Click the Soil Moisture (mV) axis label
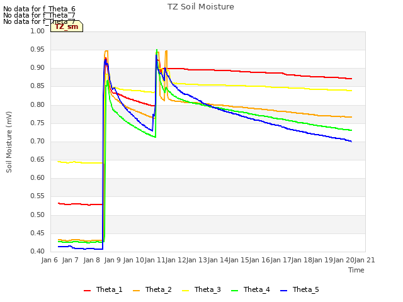Image resolution: width=403 pixels, height=302 pixels. (9, 142)
